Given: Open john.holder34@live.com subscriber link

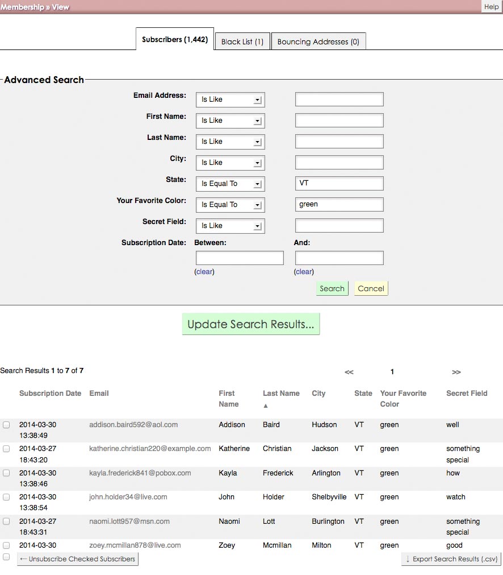Looking at the screenshot, I should [x=128, y=497].
